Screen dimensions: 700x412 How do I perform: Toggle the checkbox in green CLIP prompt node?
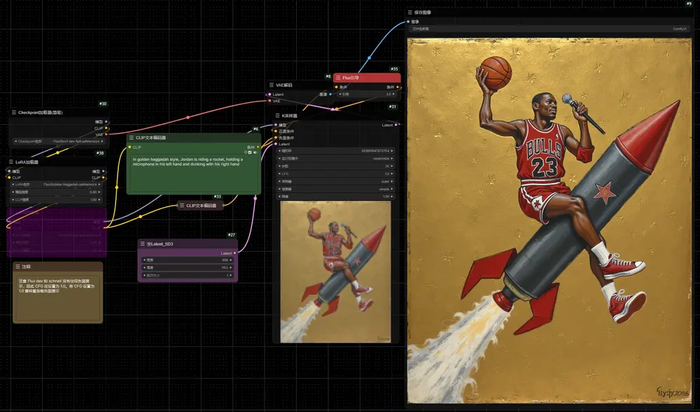tap(250, 152)
